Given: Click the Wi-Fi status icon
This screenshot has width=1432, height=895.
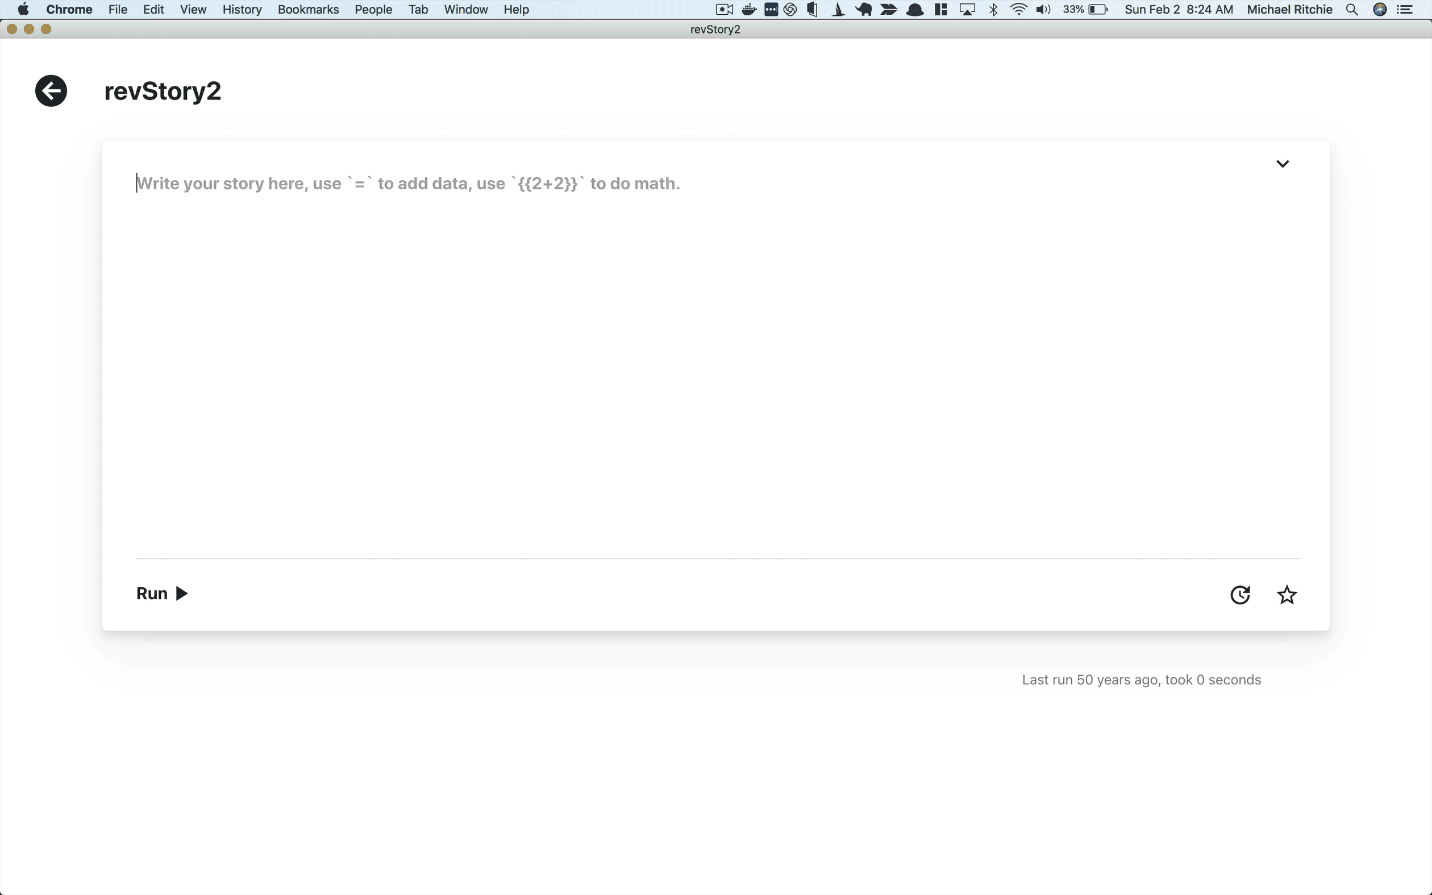Looking at the screenshot, I should (1018, 10).
